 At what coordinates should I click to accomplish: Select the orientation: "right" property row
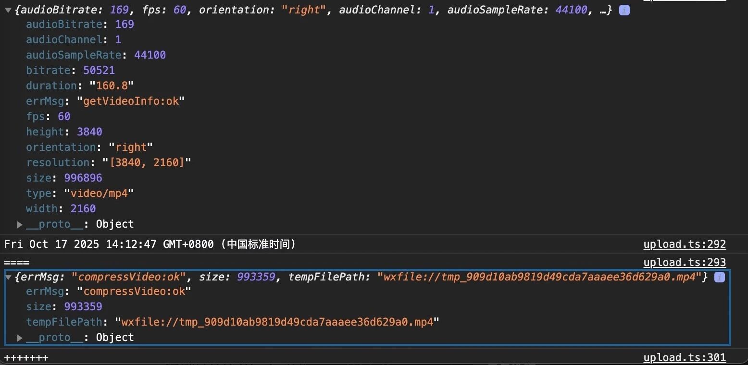89,147
